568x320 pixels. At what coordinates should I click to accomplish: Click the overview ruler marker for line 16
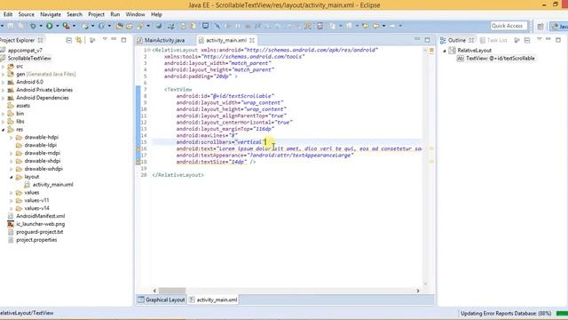[431, 148]
